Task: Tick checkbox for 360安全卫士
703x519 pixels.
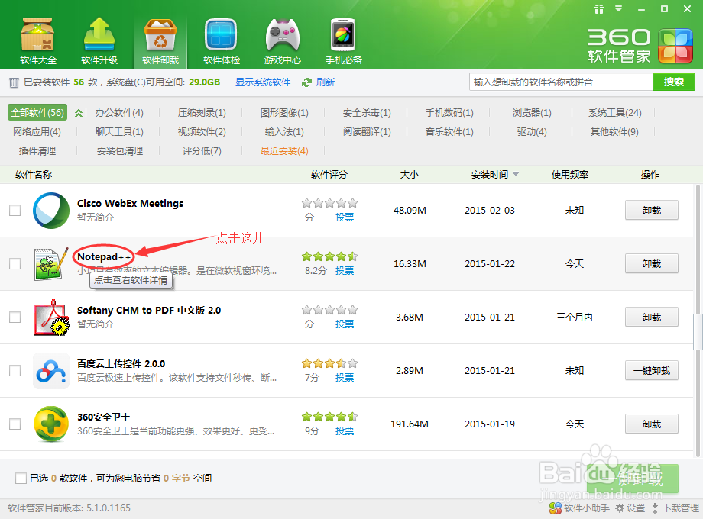Action: (15, 424)
